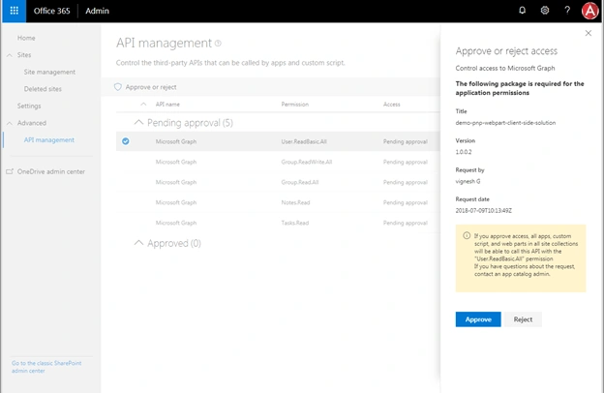Screen dimensions: 604x393
Task: Collapse the Sites navigation group
Action: pos(10,55)
